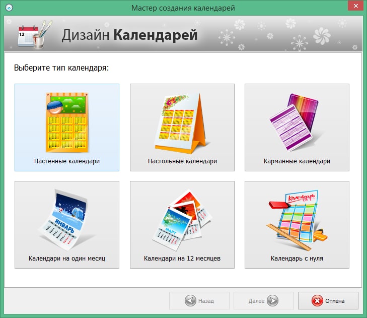Close the calendar wizard window
Viewport: 367px width, 318px height.
point(355,6)
